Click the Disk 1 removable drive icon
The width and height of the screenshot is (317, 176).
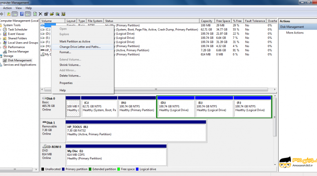[x=44, y=122]
